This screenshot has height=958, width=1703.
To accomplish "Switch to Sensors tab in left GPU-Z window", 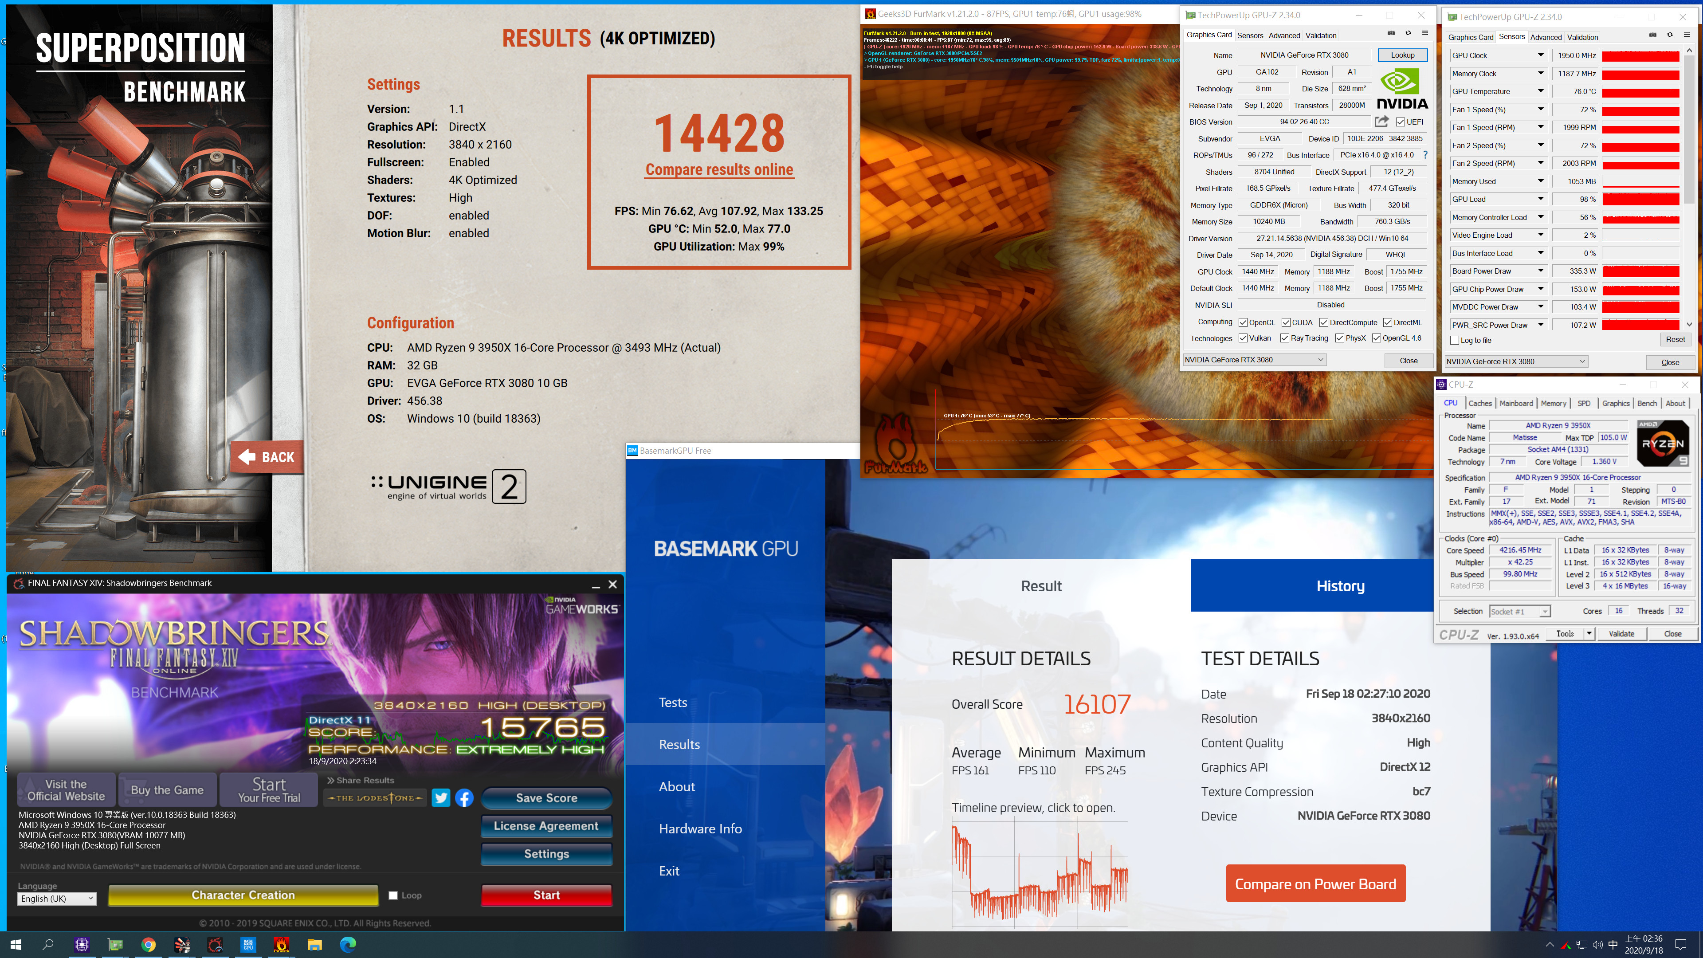I will [x=1249, y=35].
